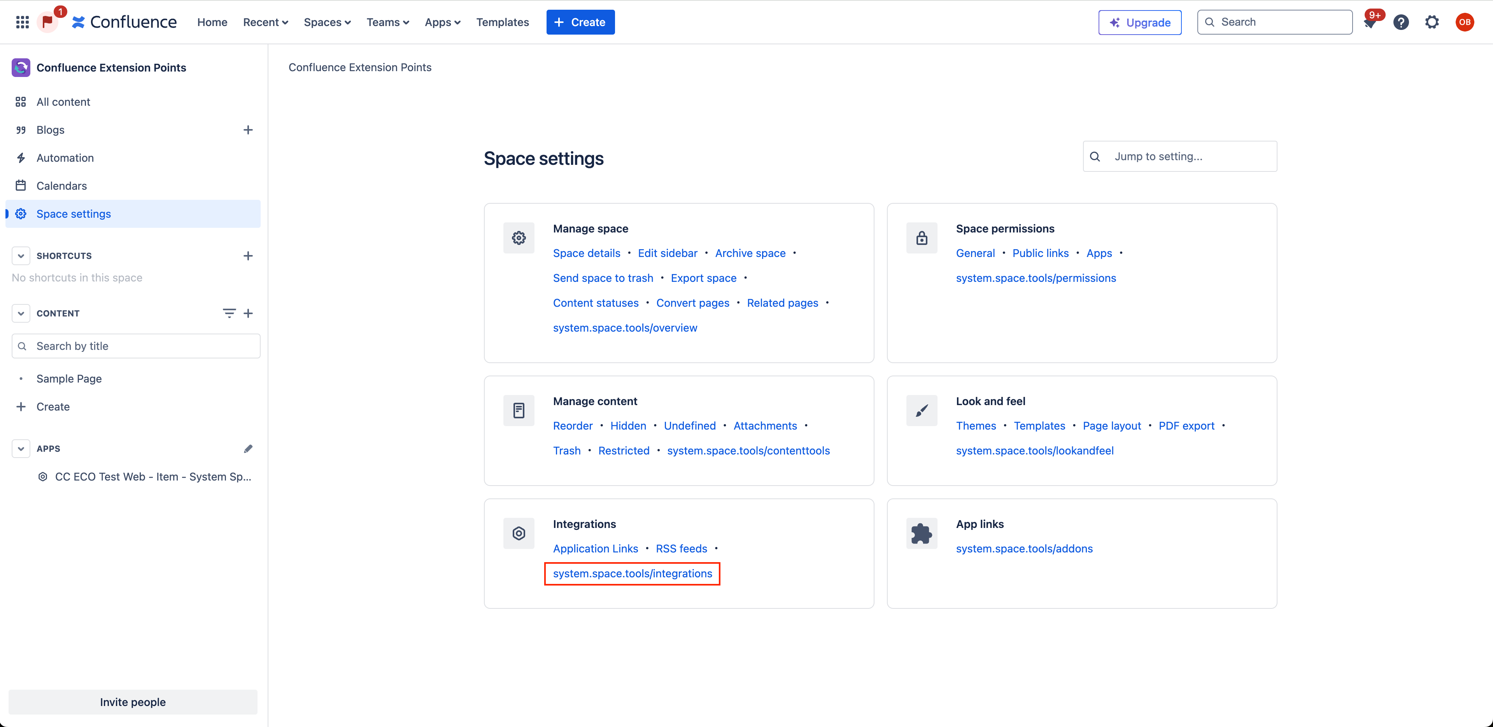Collapse the Apps section chevron

coord(21,449)
